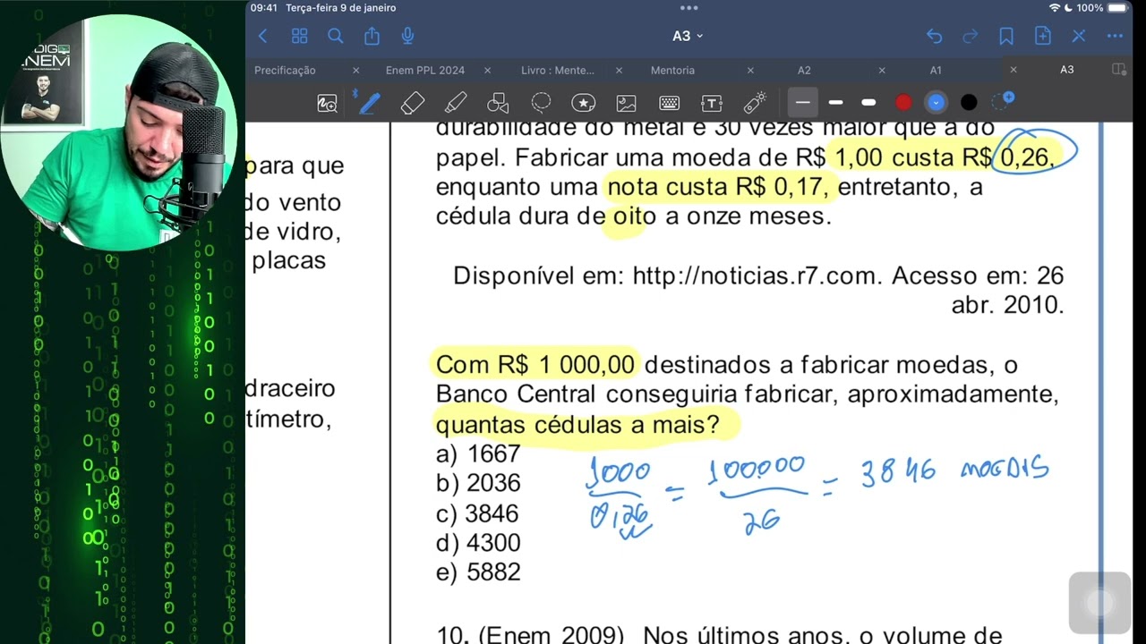Select the Eraser tool

[412, 103]
